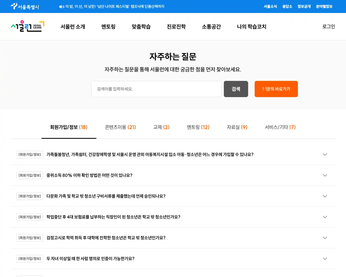346x277 pixels.
Task: Click the 검색 search button
Action: pos(236,89)
